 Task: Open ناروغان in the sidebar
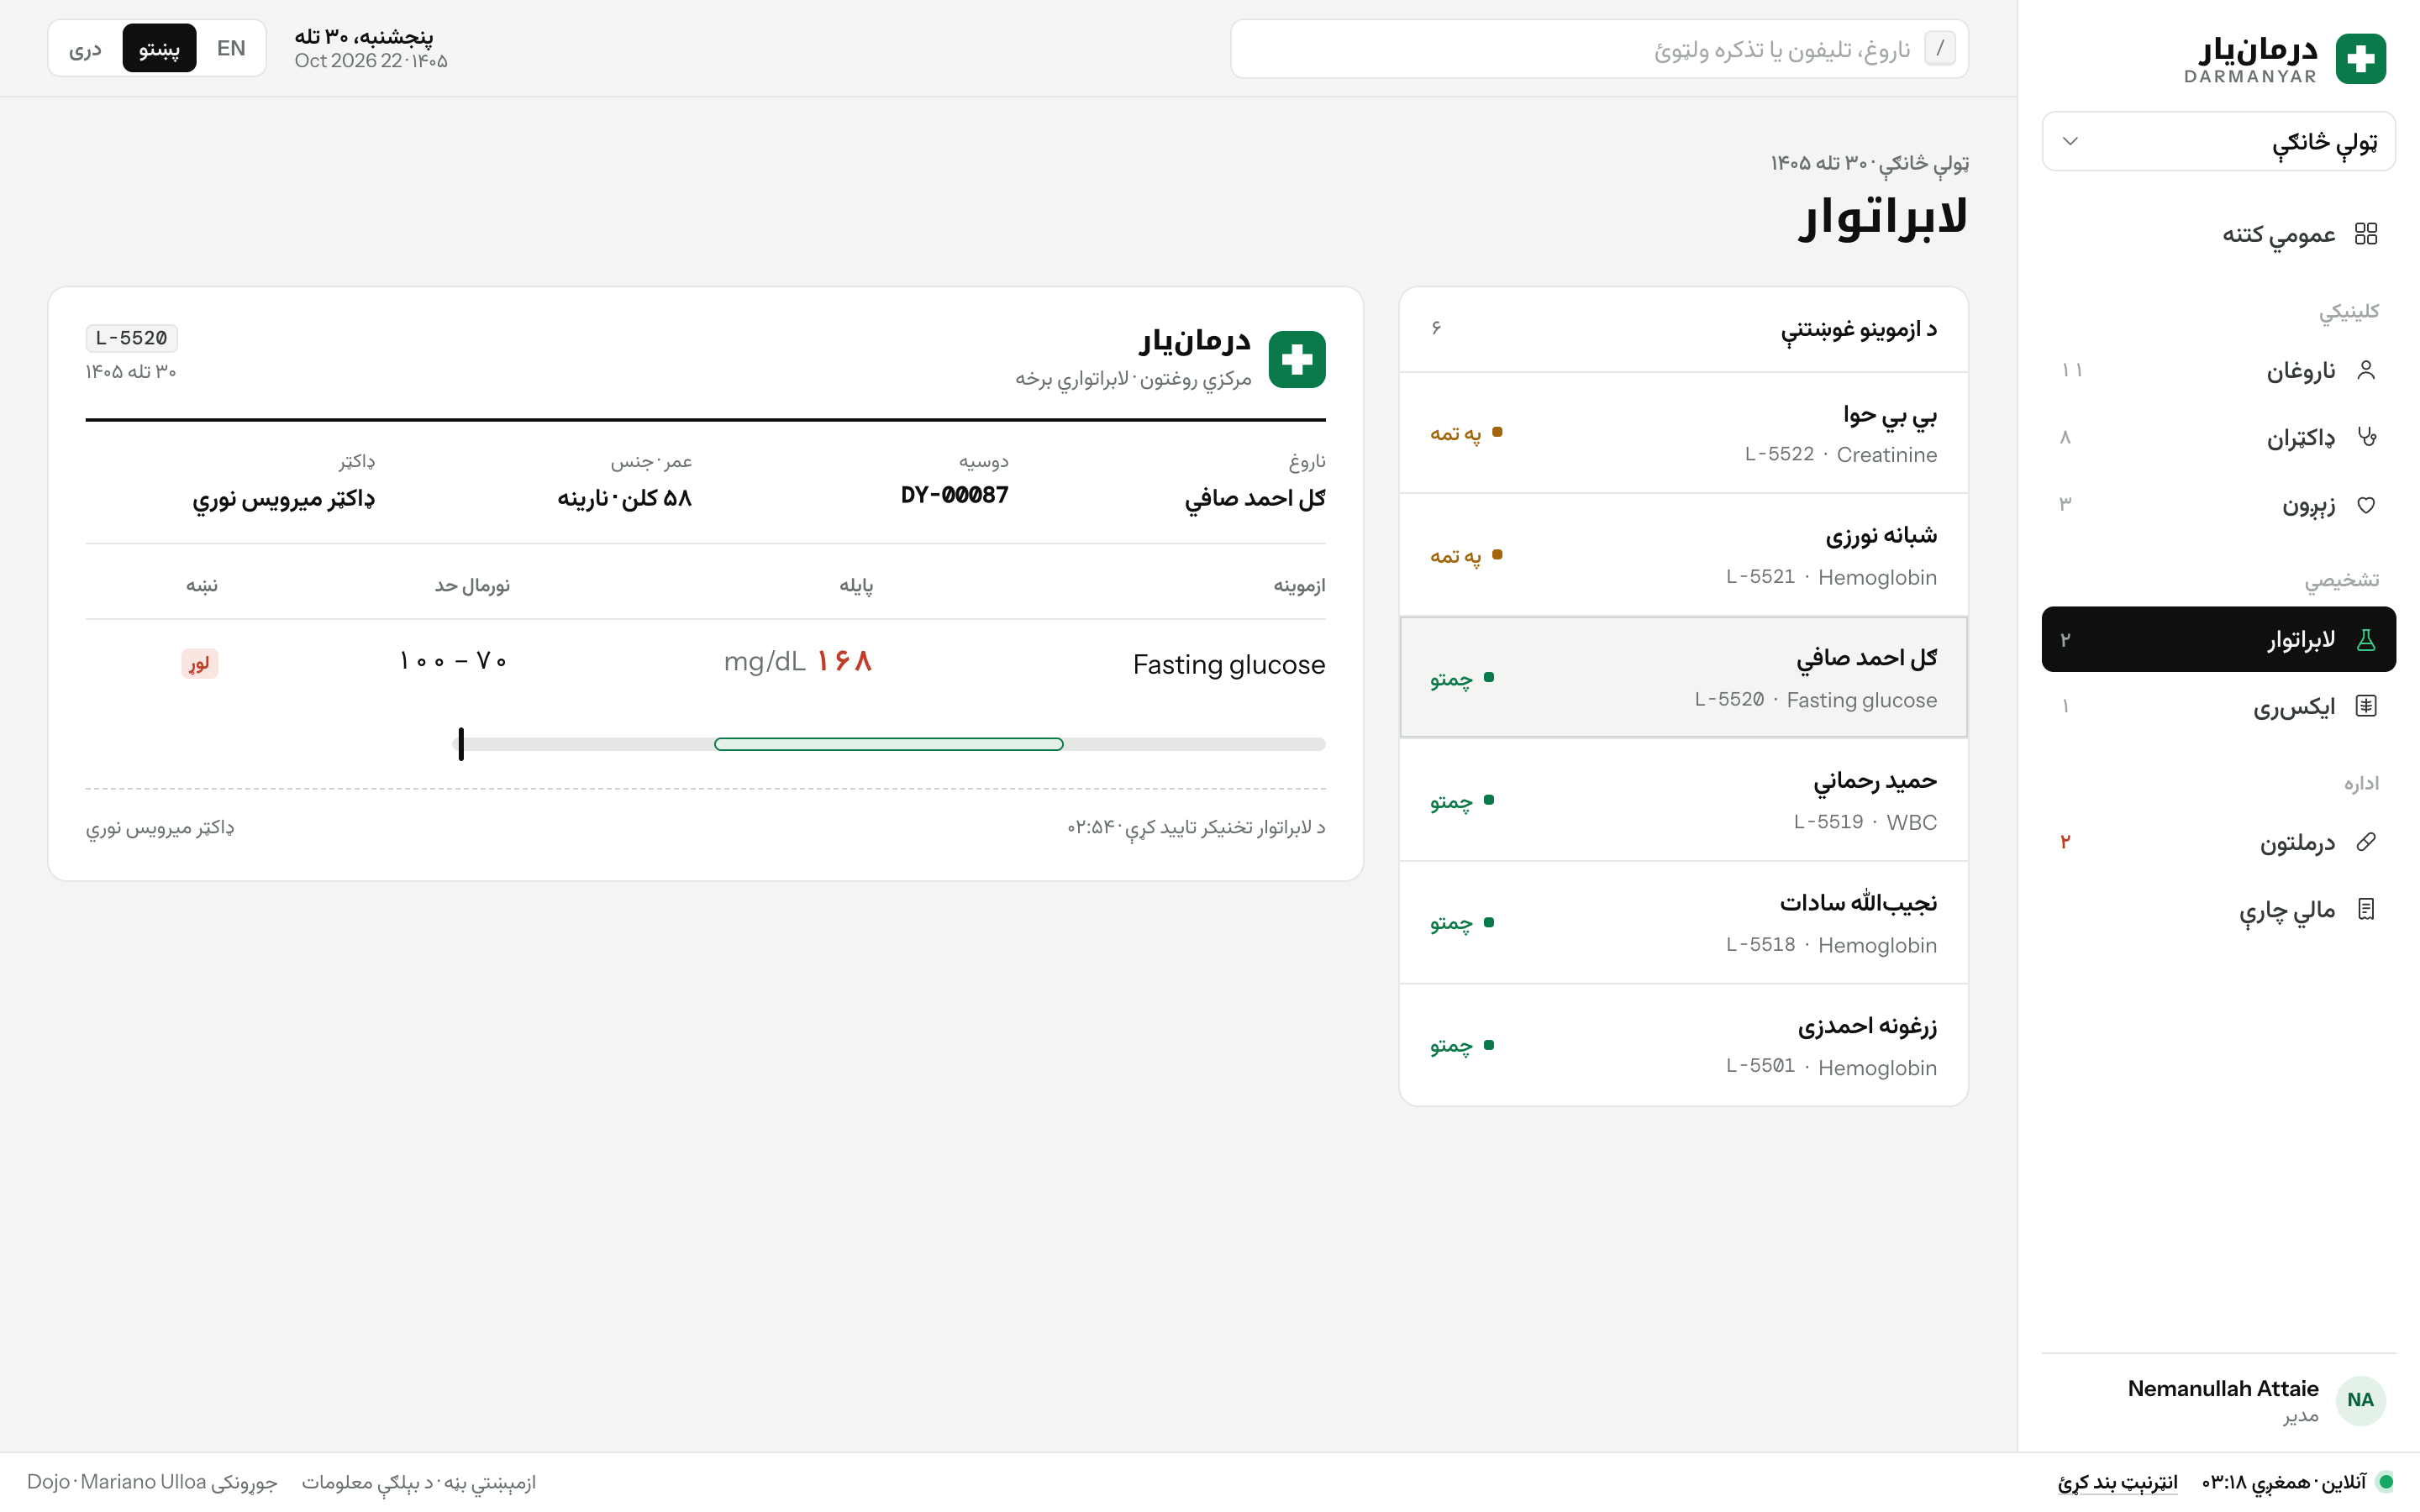click(2218, 370)
